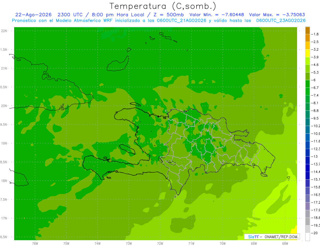Click the '-13' colorbar value
Screen dimensions: 320x247
click(x=314, y=156)
